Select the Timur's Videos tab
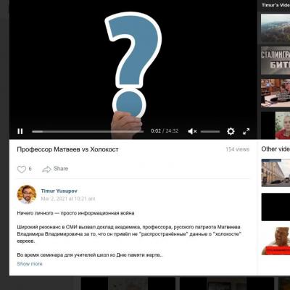The height and width of the screenshot is (290, 290). 275,5
